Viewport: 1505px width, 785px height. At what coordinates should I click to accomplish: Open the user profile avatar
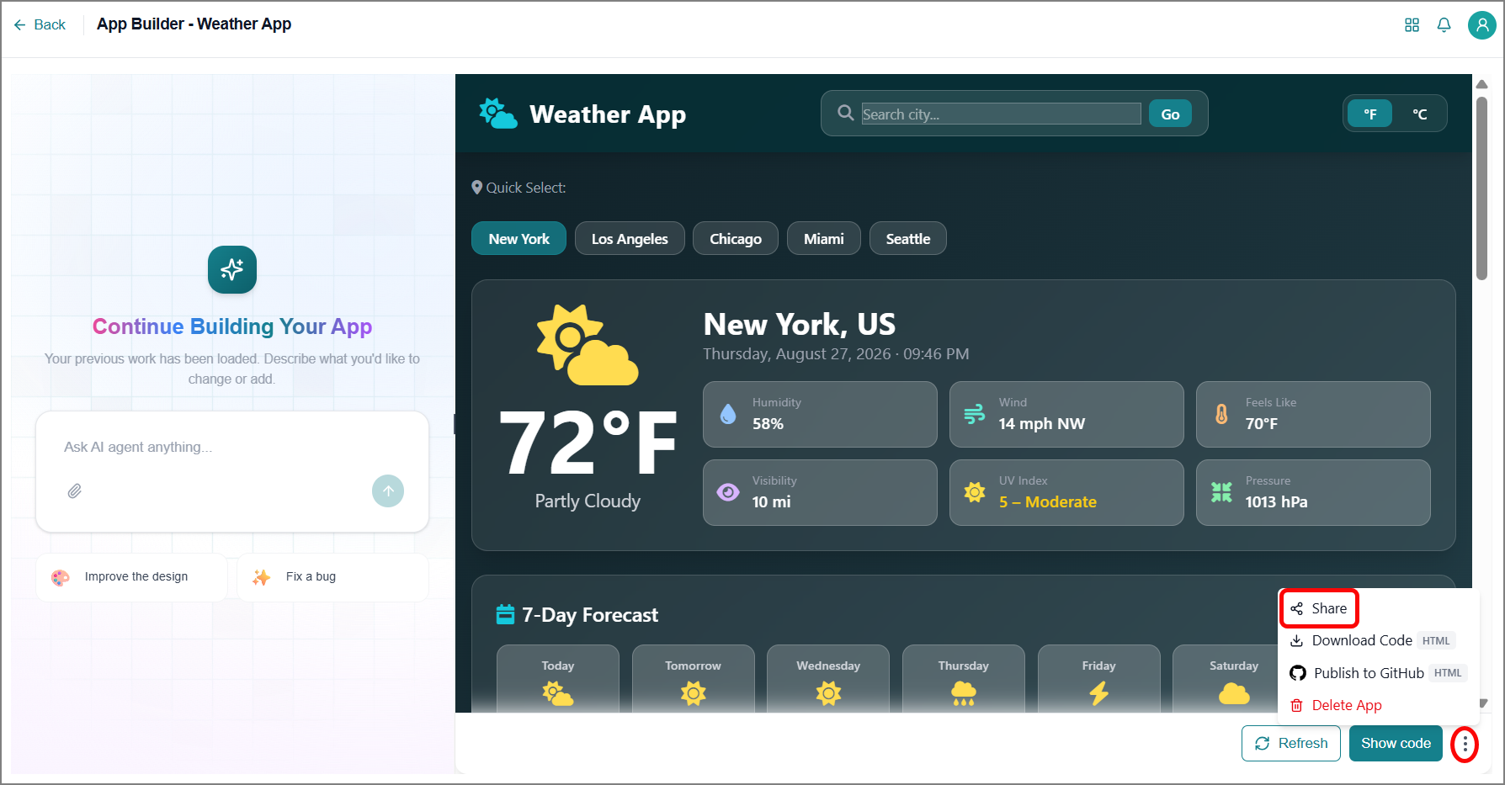1481,25
